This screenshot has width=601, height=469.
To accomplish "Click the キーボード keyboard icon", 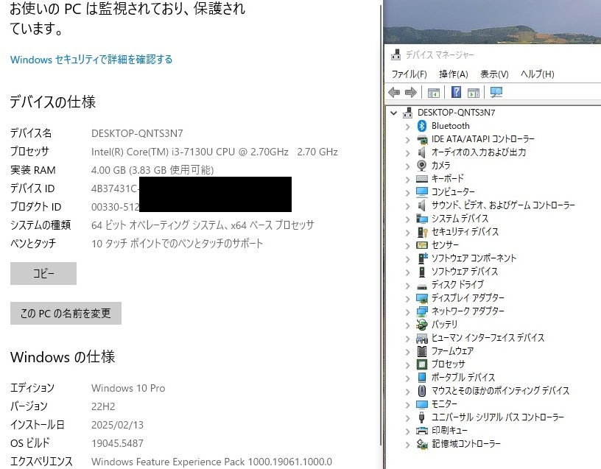I will coord(421,179).
